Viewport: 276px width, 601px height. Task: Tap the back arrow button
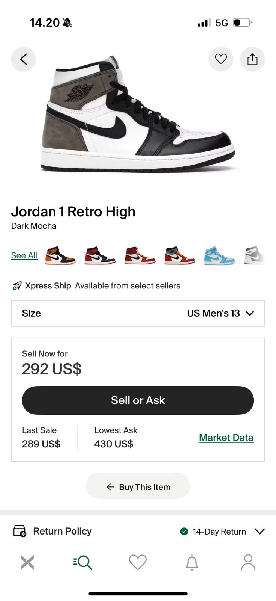point(23,59)
